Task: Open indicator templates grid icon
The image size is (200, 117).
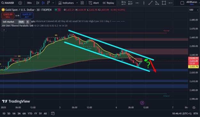Action: pos(82,3)
